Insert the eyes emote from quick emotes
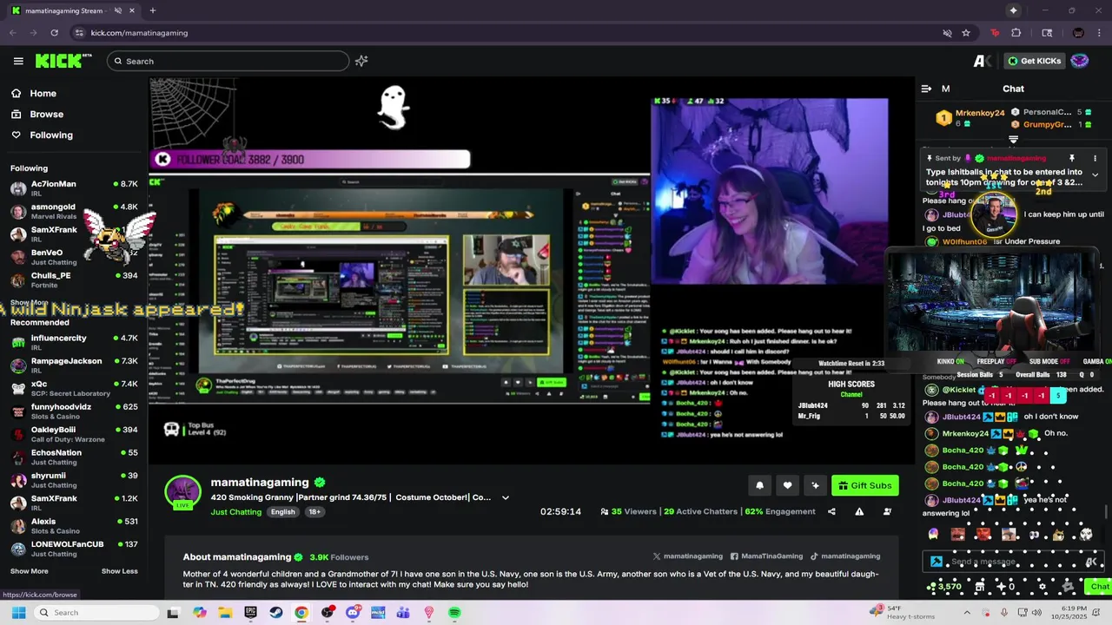 (1034, 535)
